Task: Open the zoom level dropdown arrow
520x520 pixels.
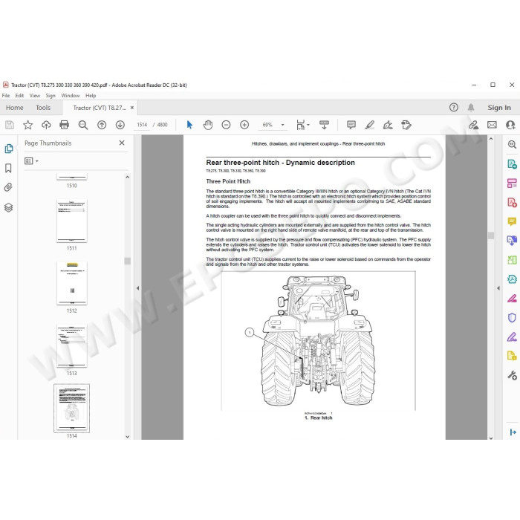Action: pyautogui.click(x=282, y=125)
